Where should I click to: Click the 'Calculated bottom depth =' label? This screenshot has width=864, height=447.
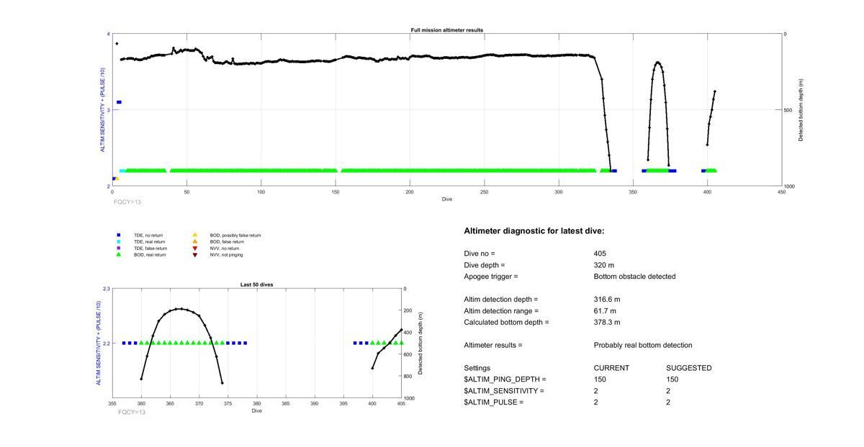click(x=506, y=323)
